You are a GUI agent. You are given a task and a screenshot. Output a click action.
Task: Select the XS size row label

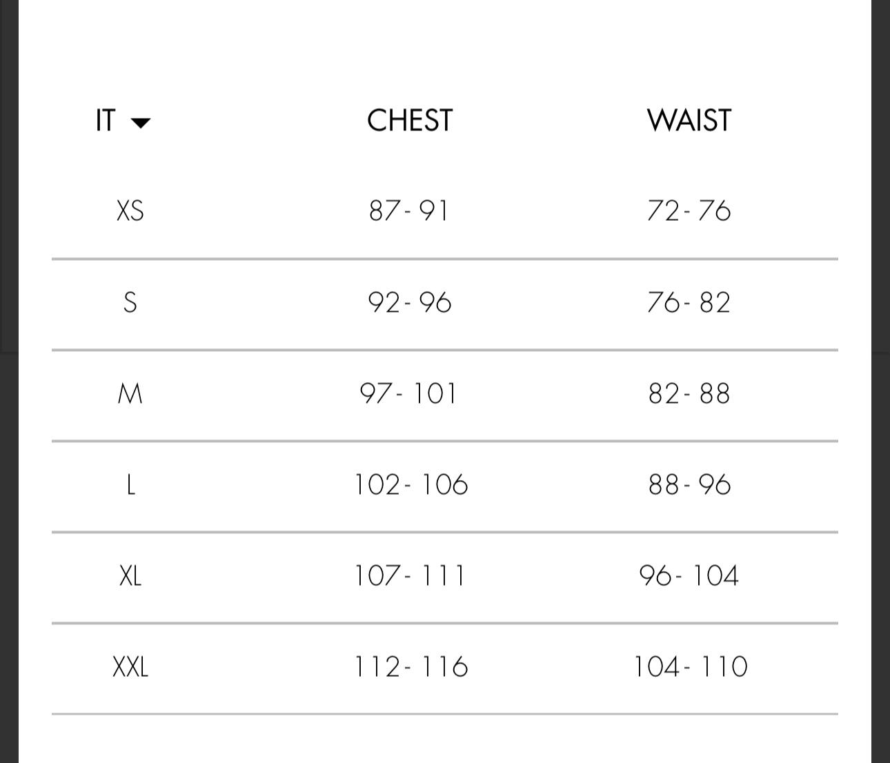(x=130, y=210)
